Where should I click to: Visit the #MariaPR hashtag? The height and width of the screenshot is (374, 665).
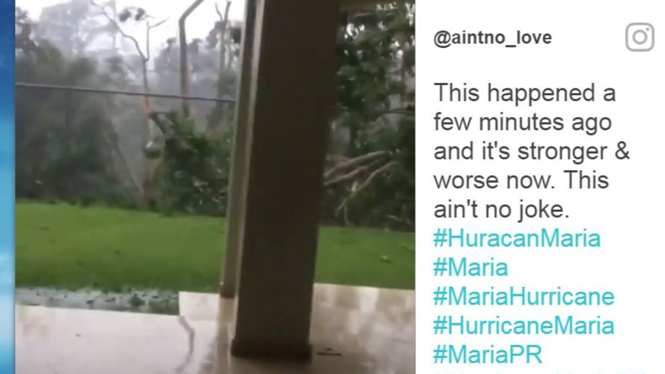(x=488, y=354)
